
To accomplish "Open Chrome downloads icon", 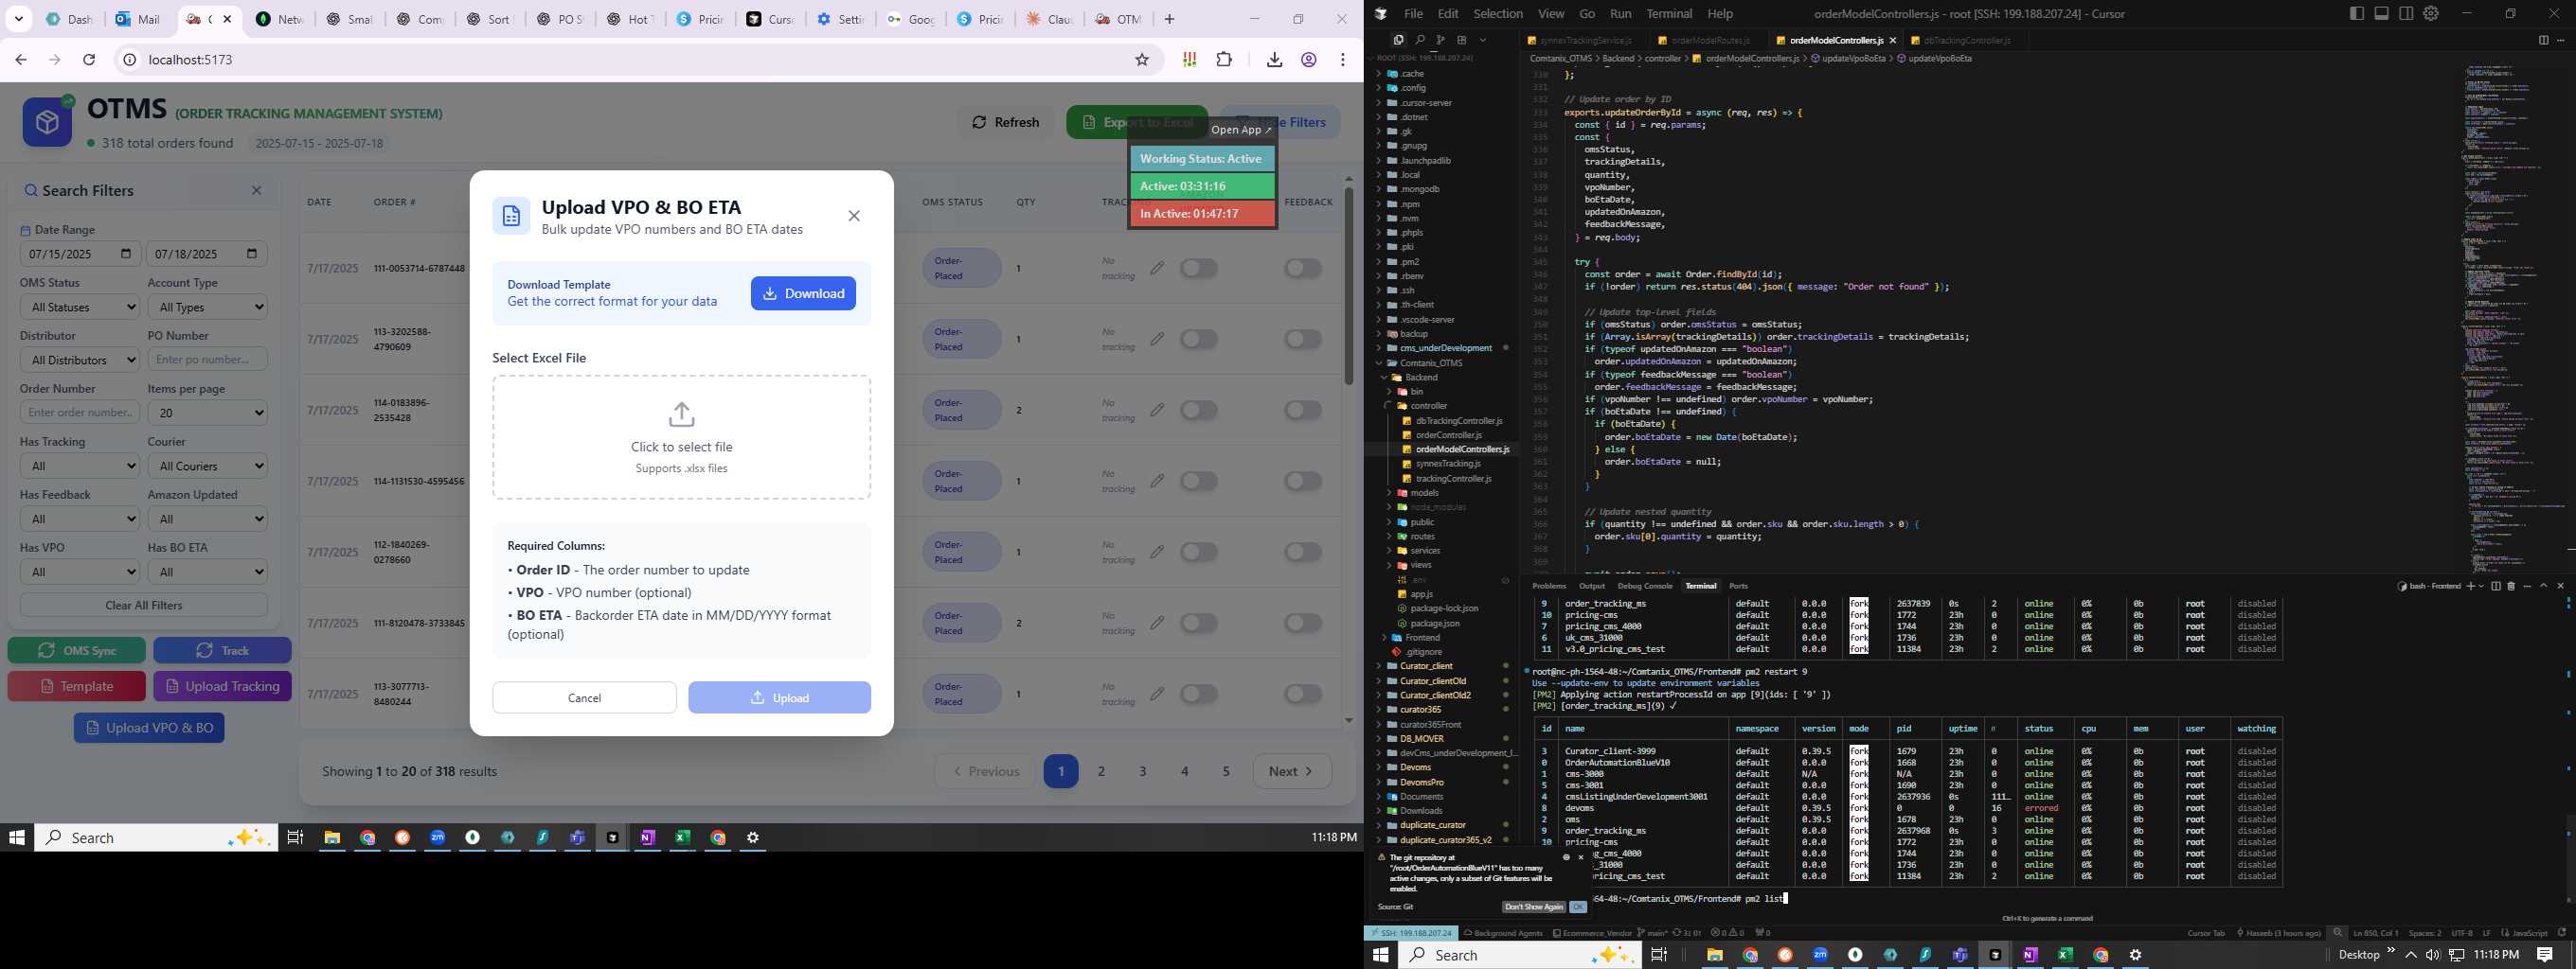I will 1274,60.
